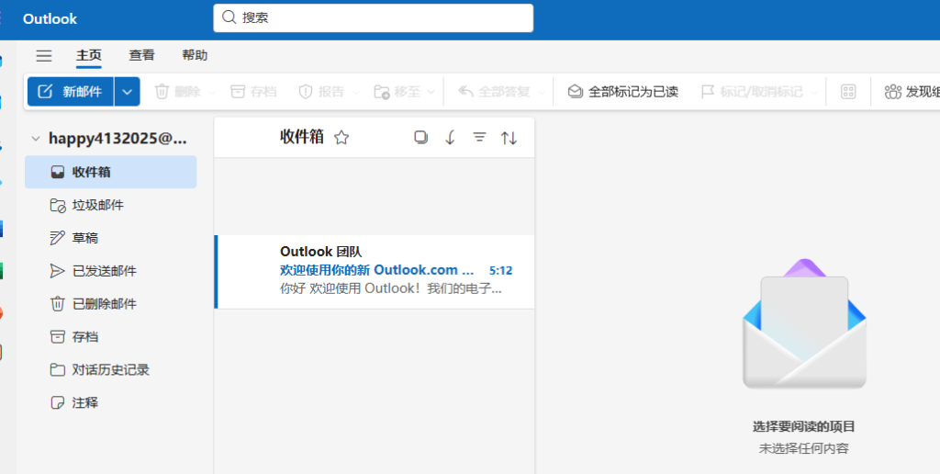Click the select-all messages icon in list header

[x=420, y=138]
